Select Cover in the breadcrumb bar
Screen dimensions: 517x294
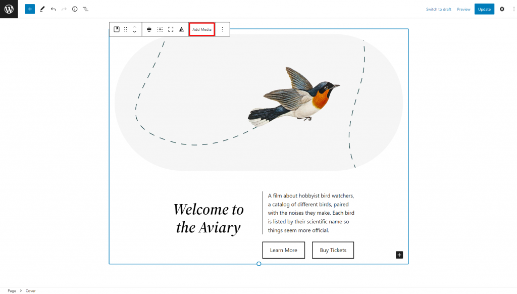coord(30,290)
